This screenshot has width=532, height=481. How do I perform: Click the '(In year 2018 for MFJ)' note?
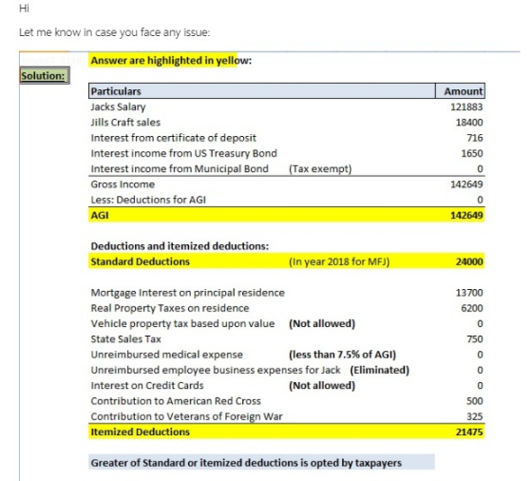click(x=339, y=261)
